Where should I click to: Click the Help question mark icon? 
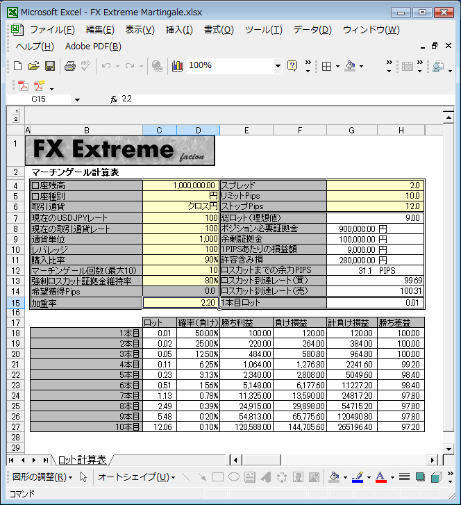292,66
